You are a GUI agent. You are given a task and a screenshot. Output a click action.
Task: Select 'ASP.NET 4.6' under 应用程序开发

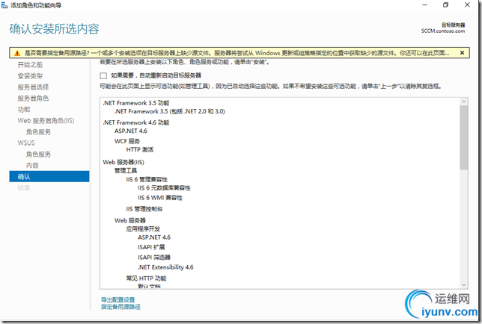(154, 237)
